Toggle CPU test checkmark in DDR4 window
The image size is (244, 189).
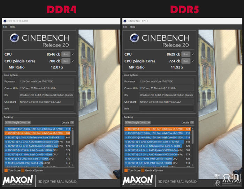[x=73, y=54]
